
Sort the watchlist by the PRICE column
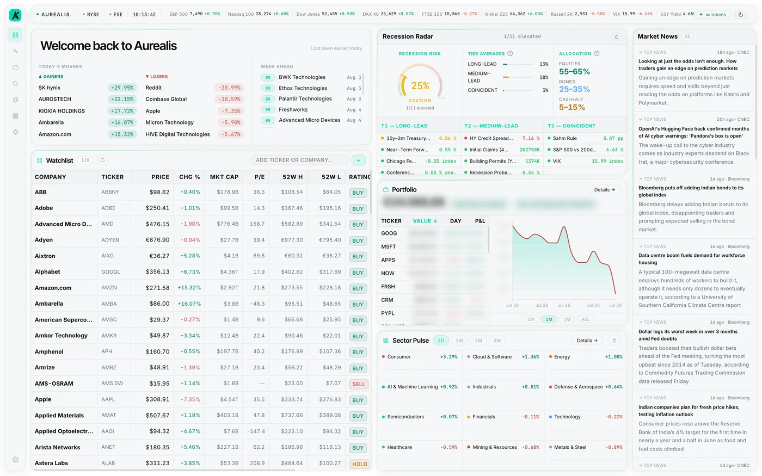(160, 177)
